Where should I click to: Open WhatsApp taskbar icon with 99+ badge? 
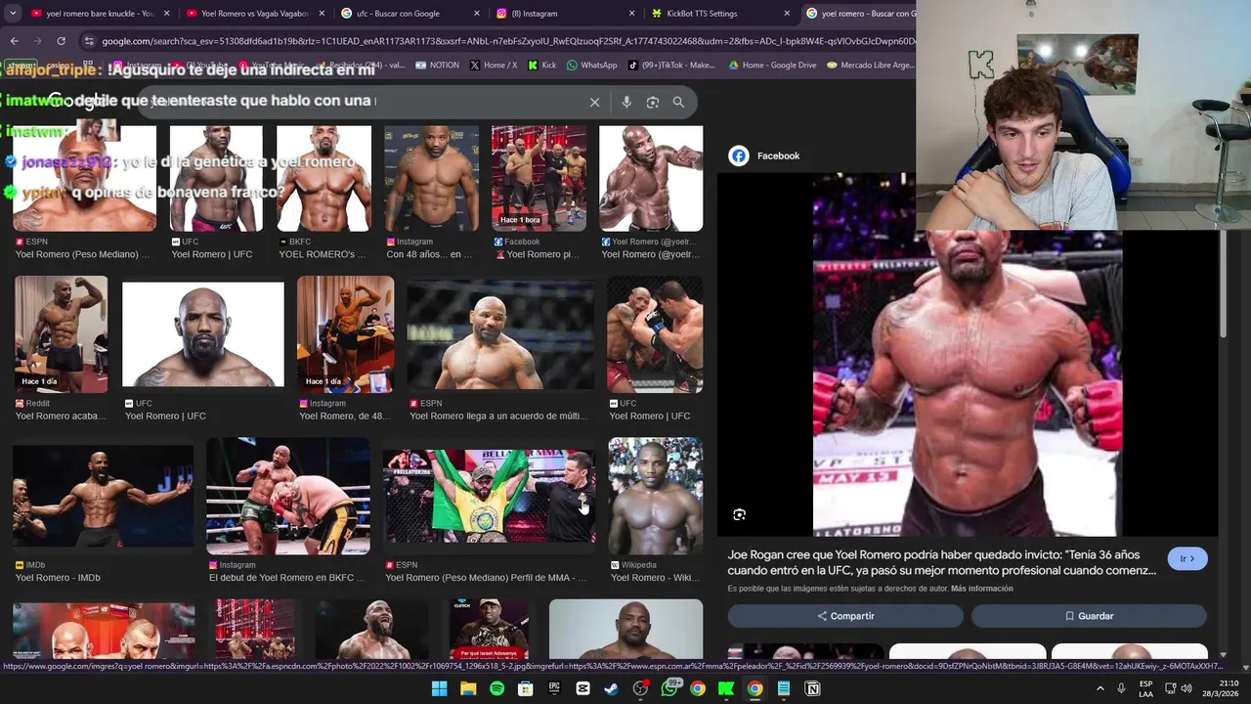point(669,688)
